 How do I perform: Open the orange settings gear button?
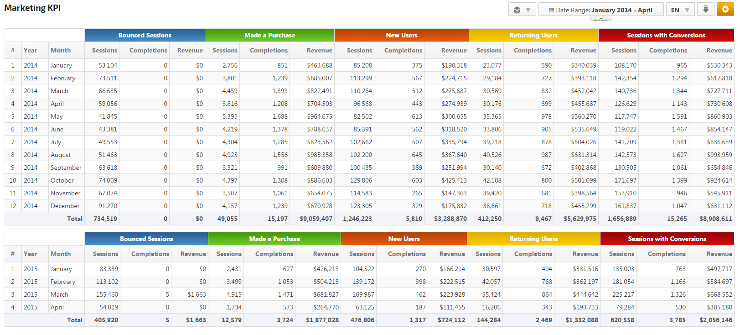725,10
